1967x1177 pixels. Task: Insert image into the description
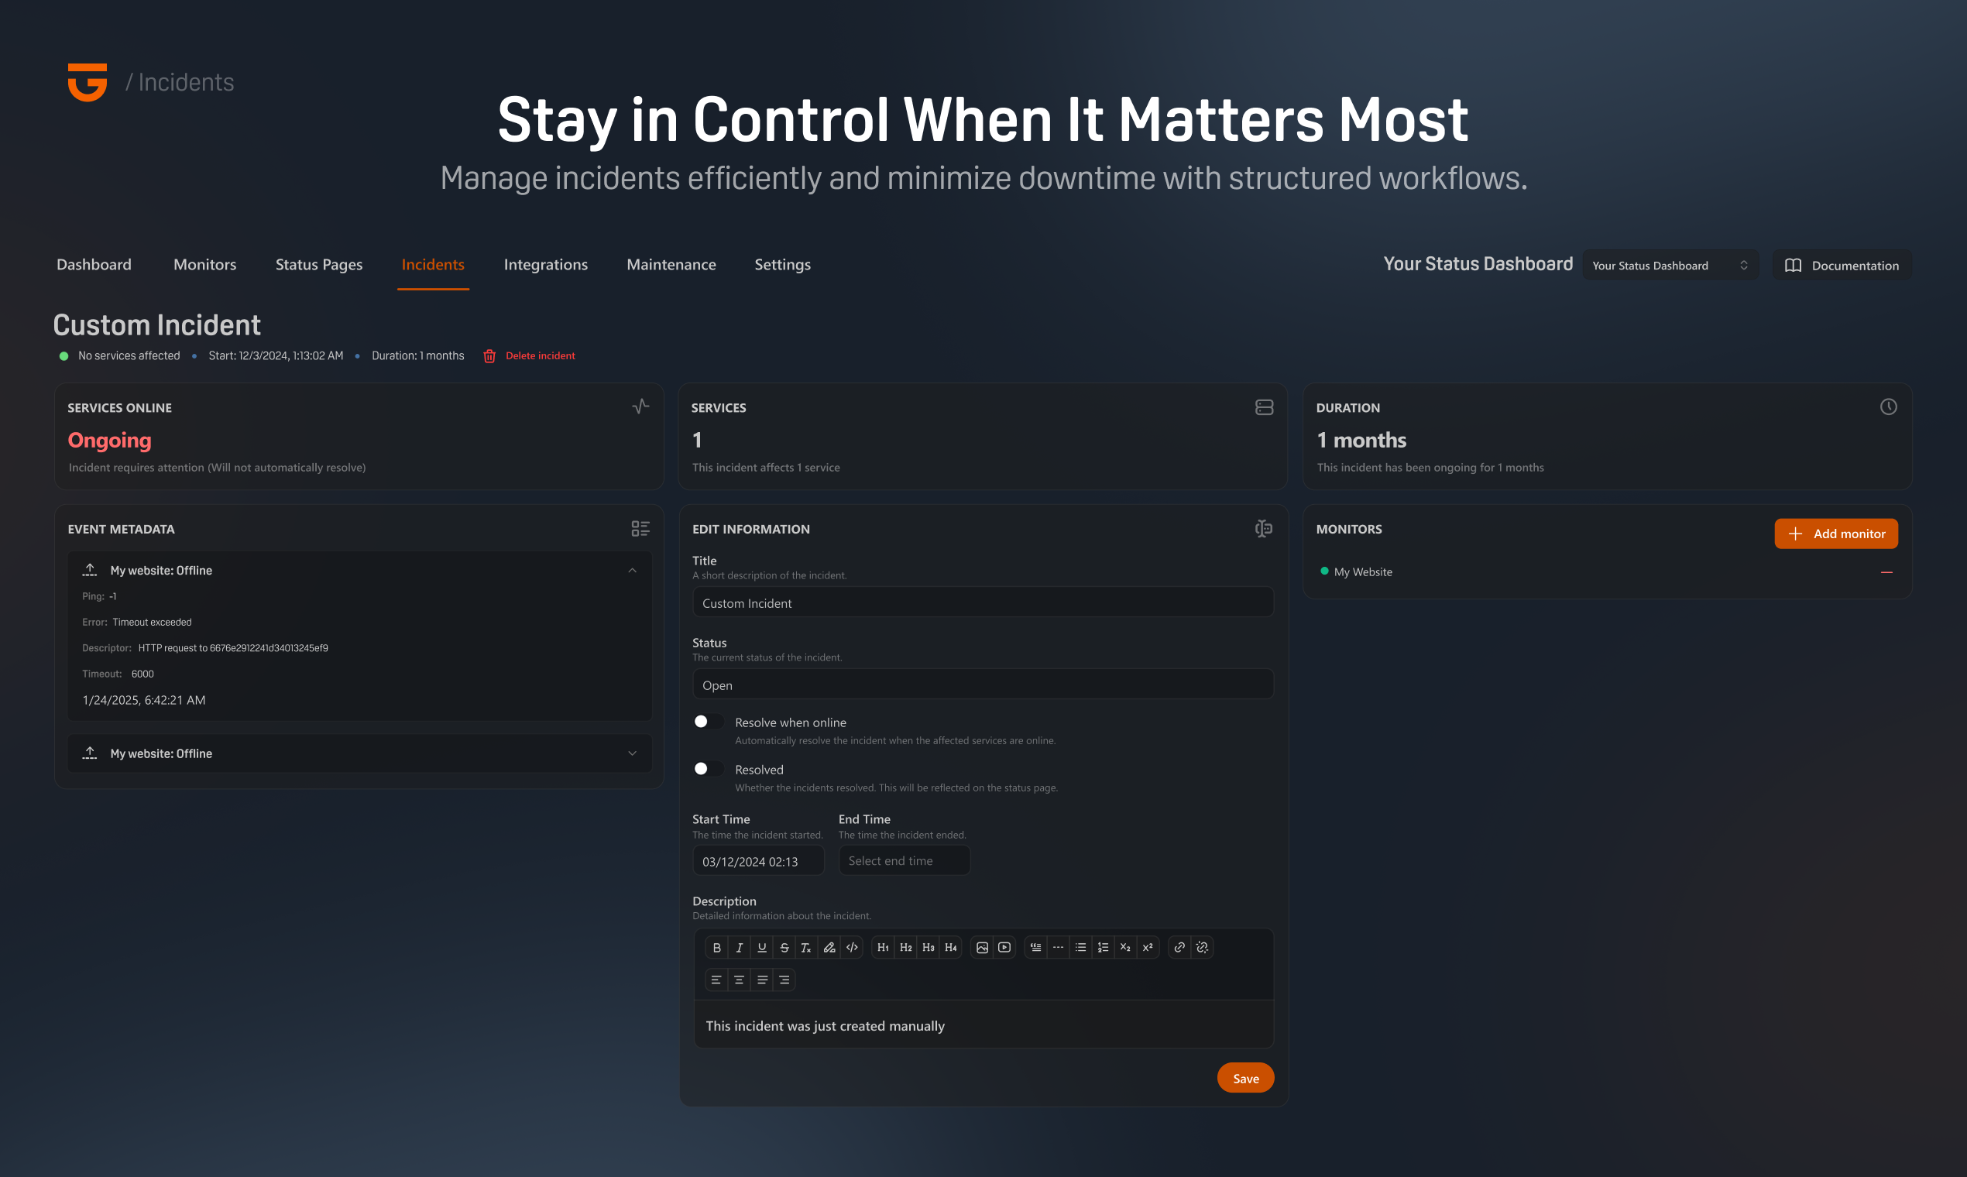[x=982, y=947]
